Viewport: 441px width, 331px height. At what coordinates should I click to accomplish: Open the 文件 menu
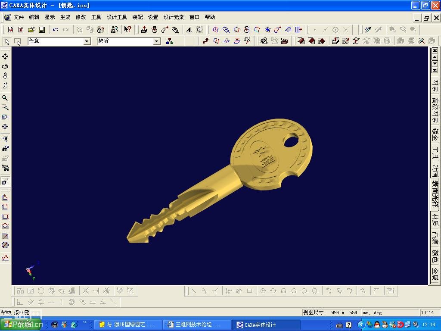(19, 17)
